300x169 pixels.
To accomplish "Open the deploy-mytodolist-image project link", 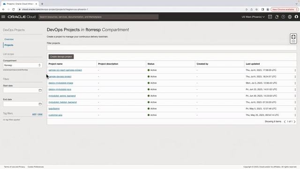I will pyautogui.click(x=61, y=83).
